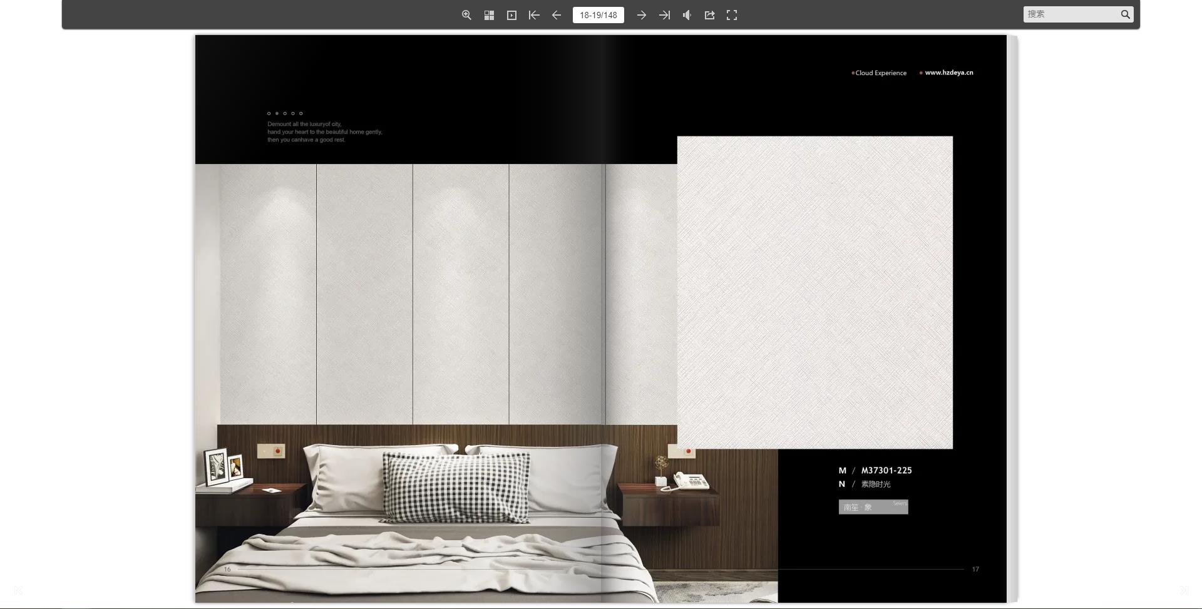The width and height of the screenshot is (1202, 609).
Task: Go to the next page
Action: click(642, 15)
